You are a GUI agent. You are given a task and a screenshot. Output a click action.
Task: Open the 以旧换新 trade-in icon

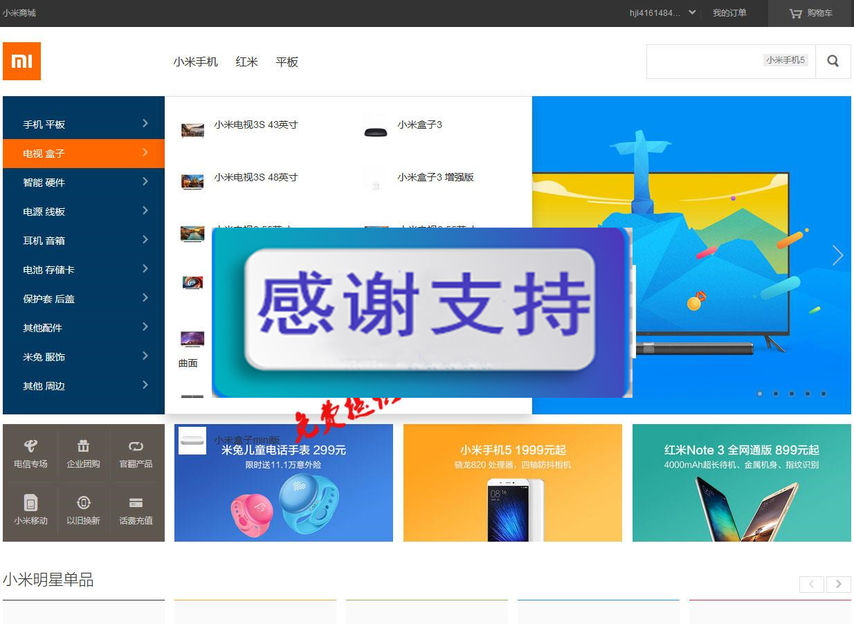pos(83,502)
